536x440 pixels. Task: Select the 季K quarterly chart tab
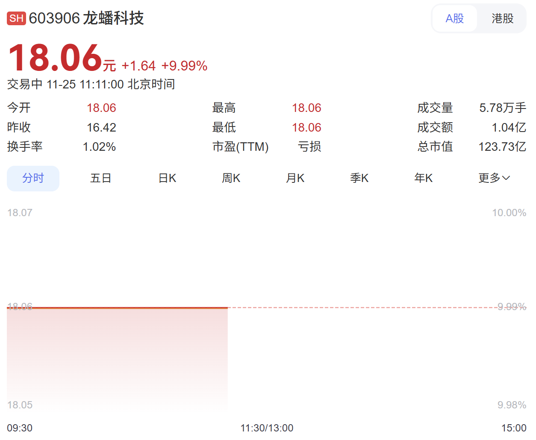359,178
